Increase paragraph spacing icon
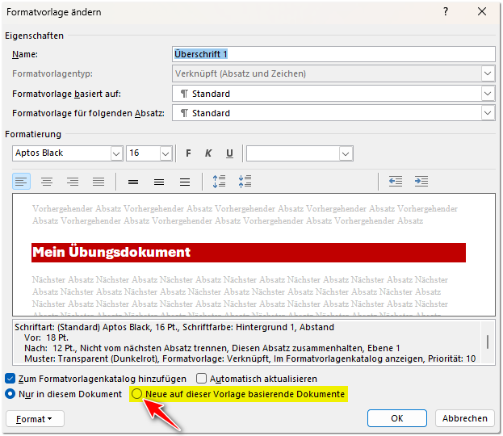Viewport: 503px width, 436px height. click(x=219, y=182)
